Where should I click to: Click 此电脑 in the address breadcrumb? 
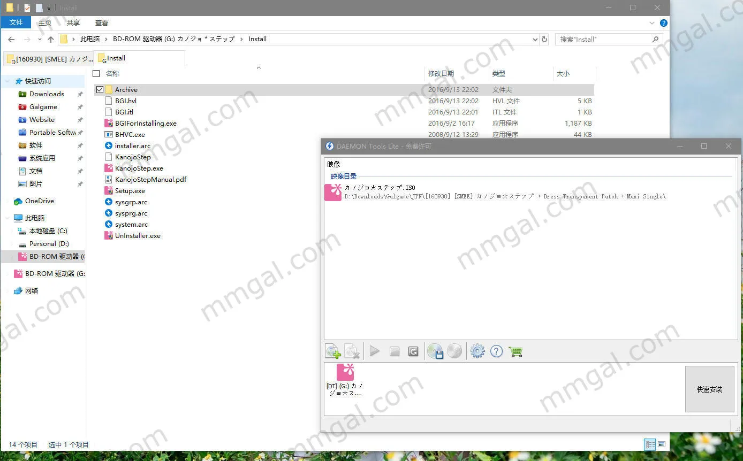(x=90, y=39)
